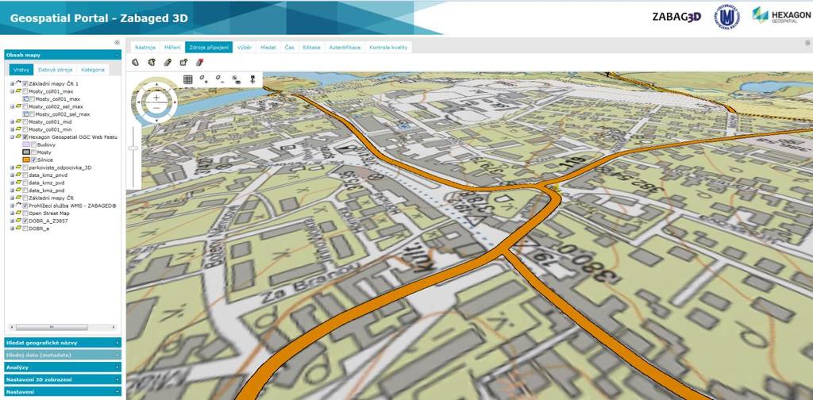Zoom in using the plus navigation button

pyautogui.click(x=156, y=96)
